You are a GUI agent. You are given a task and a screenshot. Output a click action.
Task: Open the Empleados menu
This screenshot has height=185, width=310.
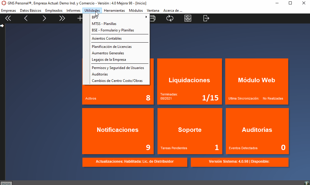click(54, 11)
